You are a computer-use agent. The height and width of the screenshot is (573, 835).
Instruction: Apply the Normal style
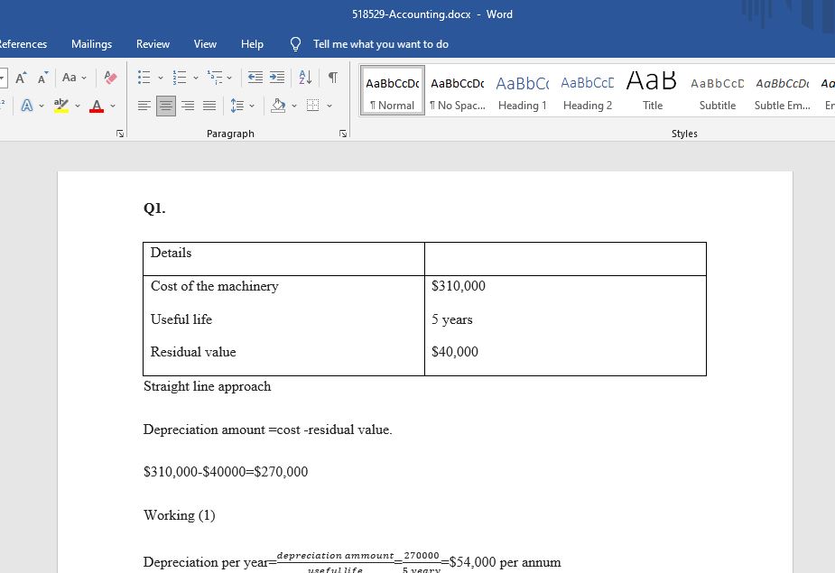pyautogui.click(x=393, y=90)
